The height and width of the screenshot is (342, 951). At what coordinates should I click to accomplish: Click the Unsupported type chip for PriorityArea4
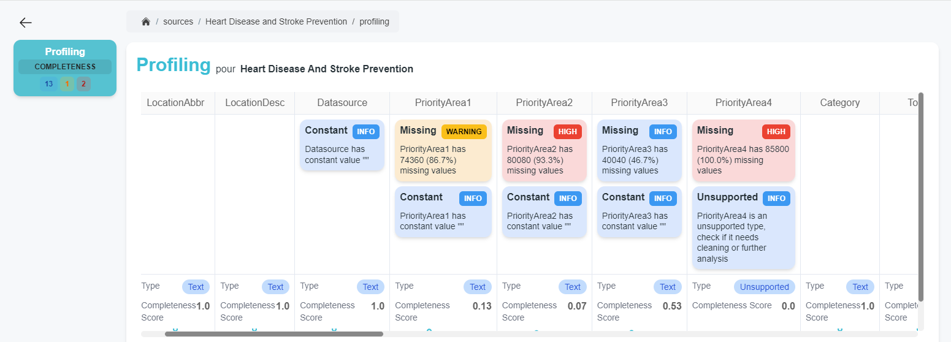764,287
